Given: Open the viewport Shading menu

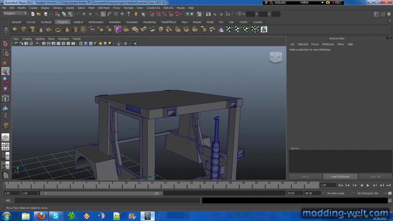Looking at the screenshot, I should pyautogui.click(x=27, y=39).
